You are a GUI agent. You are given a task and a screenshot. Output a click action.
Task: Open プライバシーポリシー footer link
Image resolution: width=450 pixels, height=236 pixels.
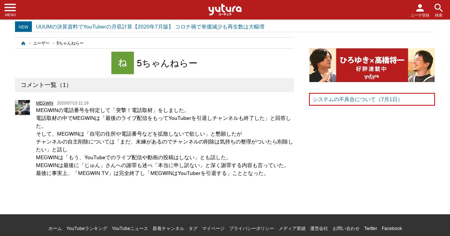[x=252, y=229]
